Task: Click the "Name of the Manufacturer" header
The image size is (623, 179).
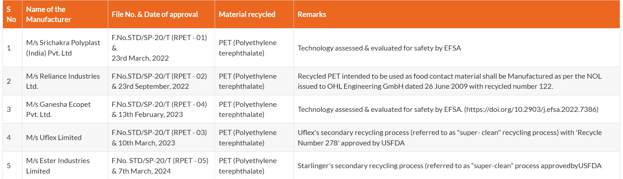Action: [49, 14]
